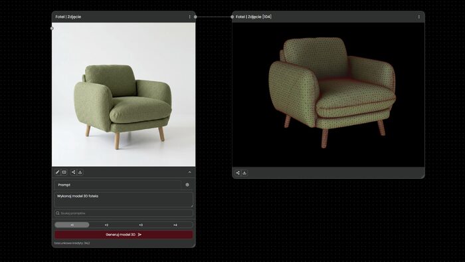The image size is (465, 262).
Task: Click the estimated credits text below the button
Action: click(72, 243)
